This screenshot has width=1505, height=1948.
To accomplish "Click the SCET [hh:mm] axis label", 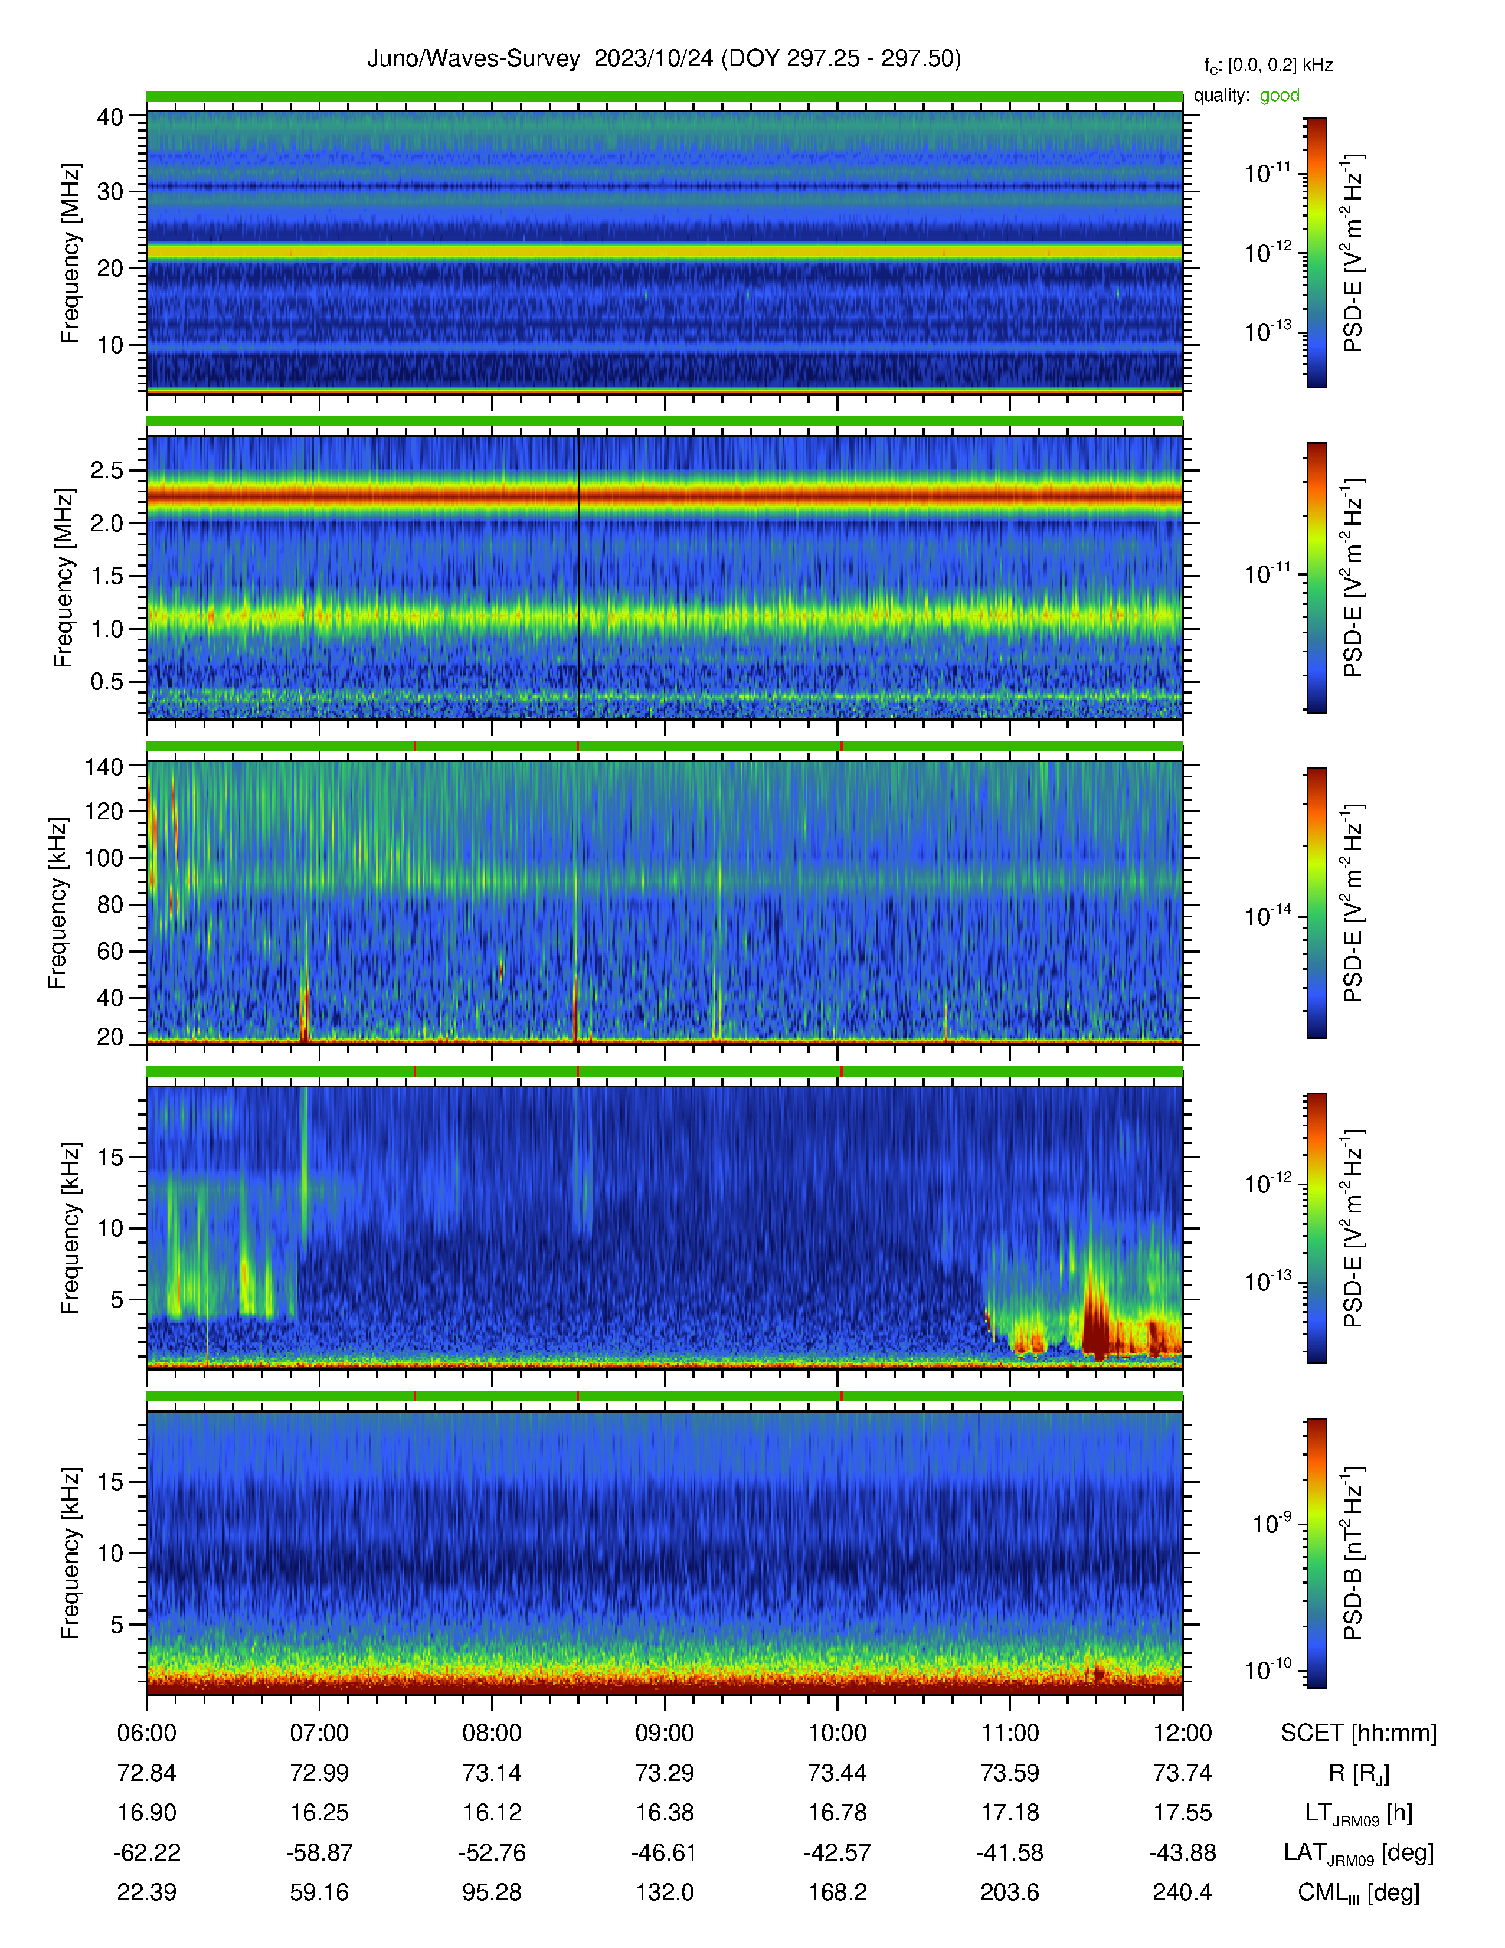I will pos(1359,1733).
